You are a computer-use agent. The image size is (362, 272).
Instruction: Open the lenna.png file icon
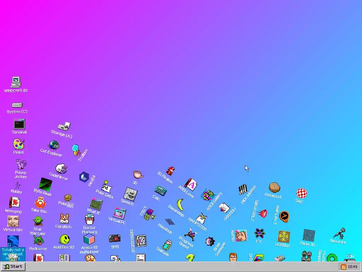tap(14, 203)
